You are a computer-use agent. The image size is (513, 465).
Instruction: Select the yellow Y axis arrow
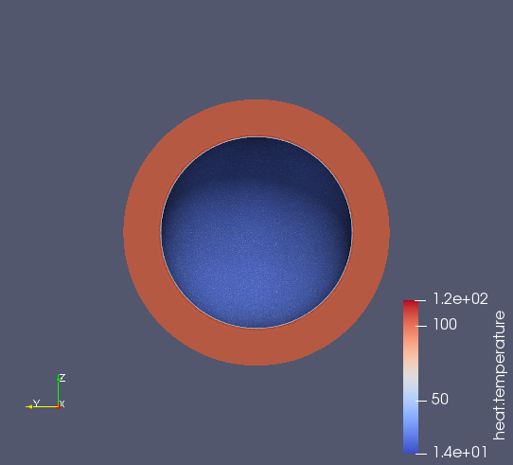pos(42,406)
